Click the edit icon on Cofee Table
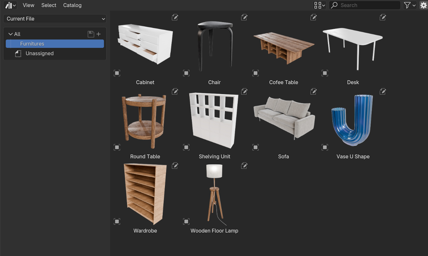Viewport: 428px width, 256px height. (313, 17)
